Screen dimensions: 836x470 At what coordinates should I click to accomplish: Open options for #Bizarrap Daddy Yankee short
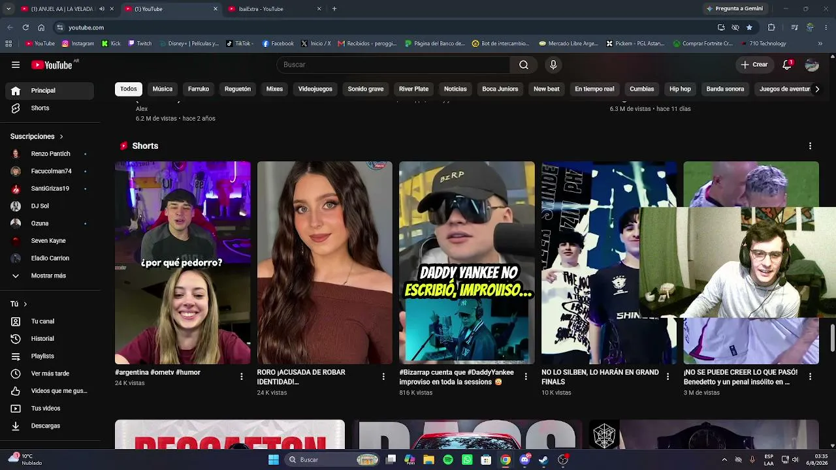coord(526,377)
